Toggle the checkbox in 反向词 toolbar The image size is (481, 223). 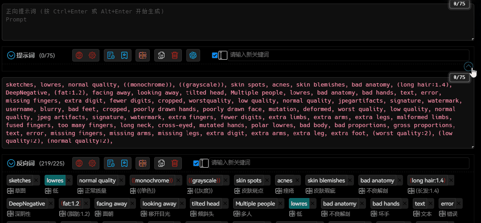coord(196,163)
